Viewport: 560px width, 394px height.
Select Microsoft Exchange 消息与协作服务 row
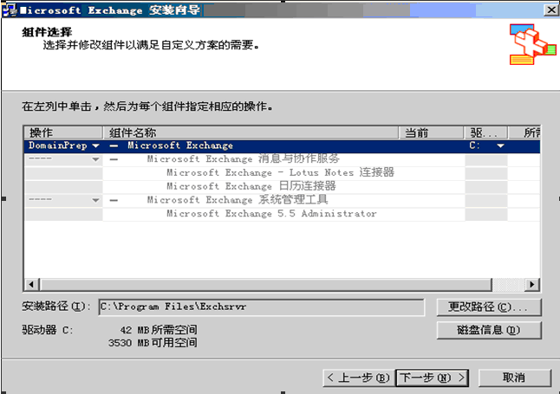pyautogui.click(x=282, y=159)
